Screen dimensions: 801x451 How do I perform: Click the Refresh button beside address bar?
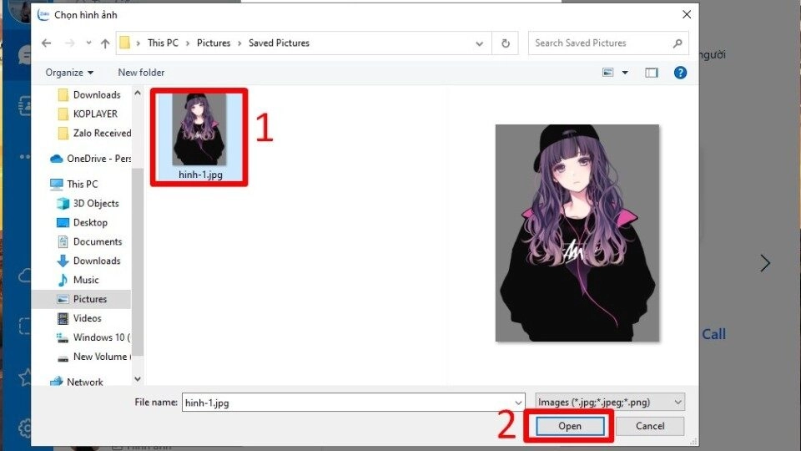click(x=505, y=43)
